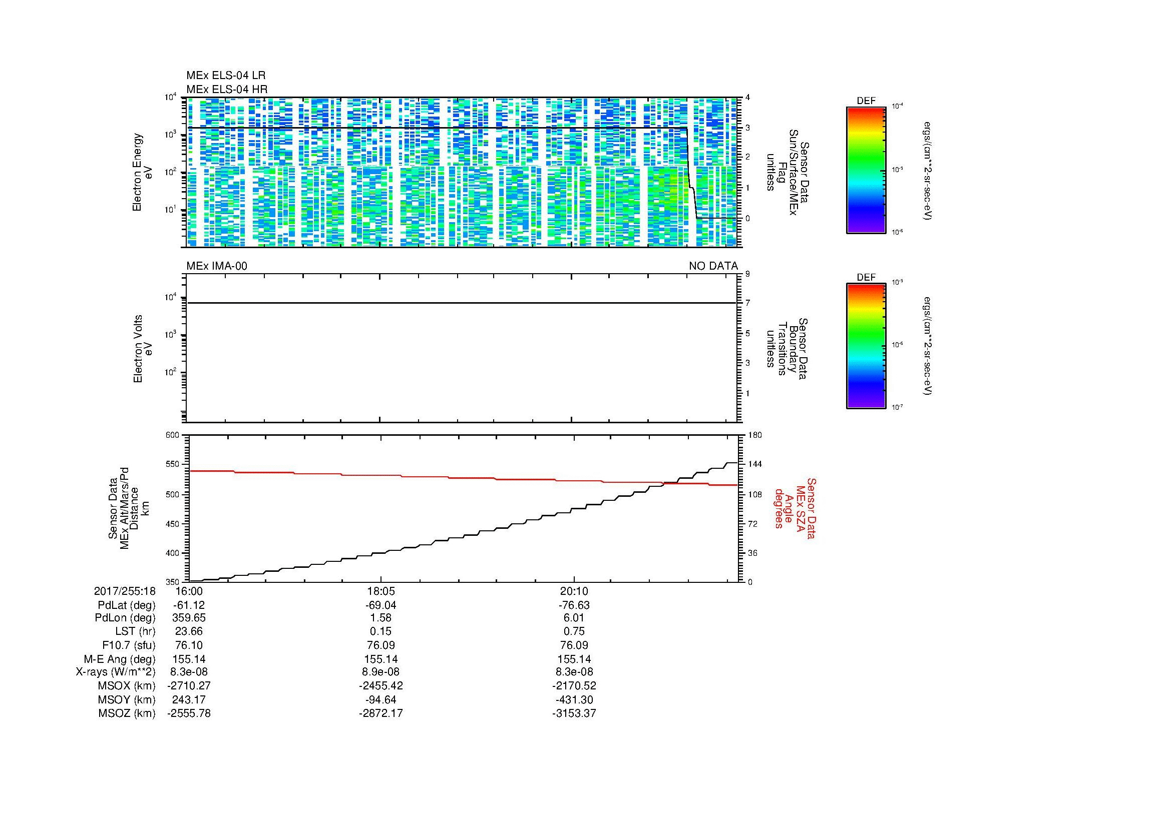Click the '2017/255:18' date label
1171x827 pixels.
[125, 591]
